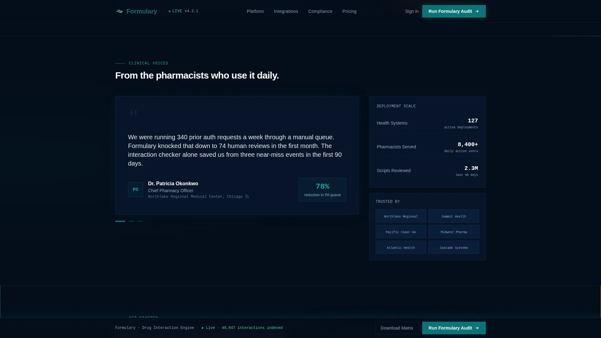
Task: Run Formulary Audit from bottom bar
Action: (454, 328)
